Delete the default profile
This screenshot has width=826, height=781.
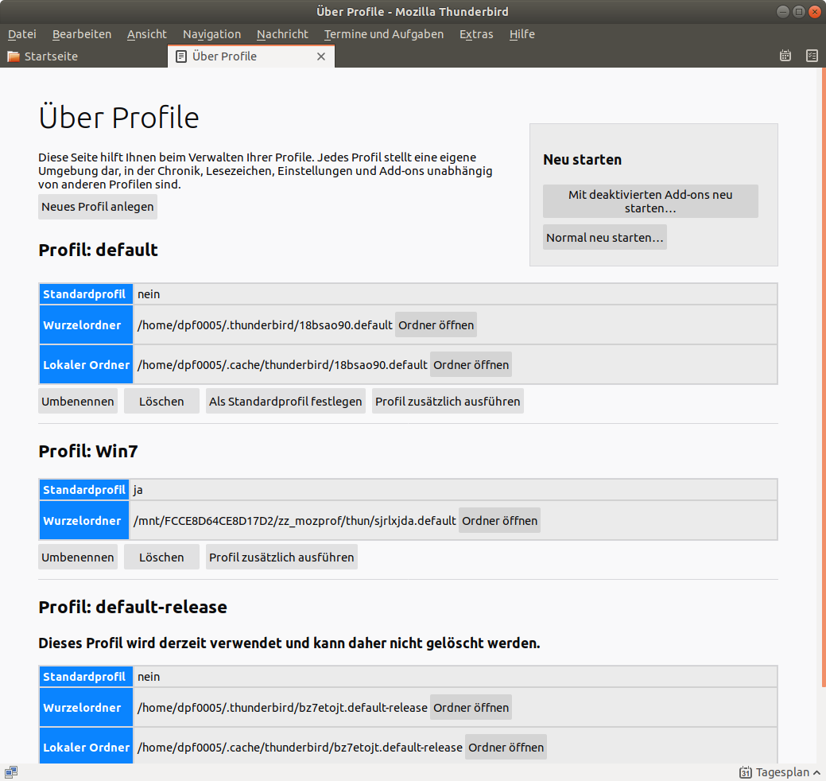pyautogui.click(x=161, y=401)
